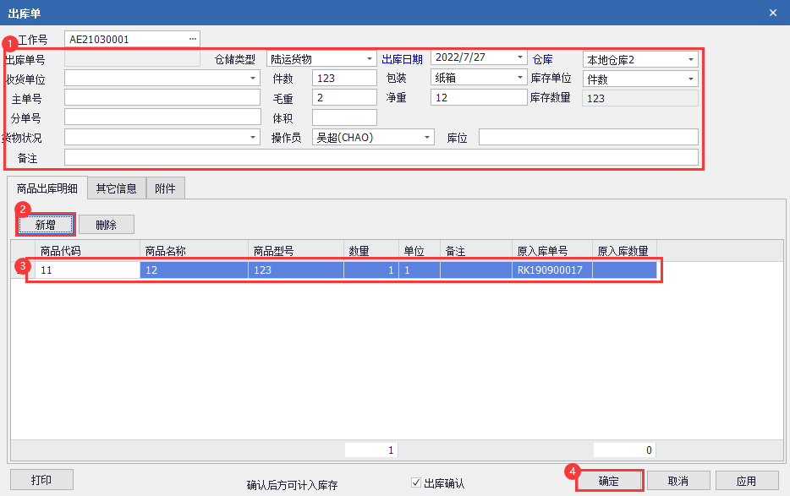Close the 出库单 dialog window
This screenshot has height=496, width=790.
pyautogui.click(x=772, y=13)
